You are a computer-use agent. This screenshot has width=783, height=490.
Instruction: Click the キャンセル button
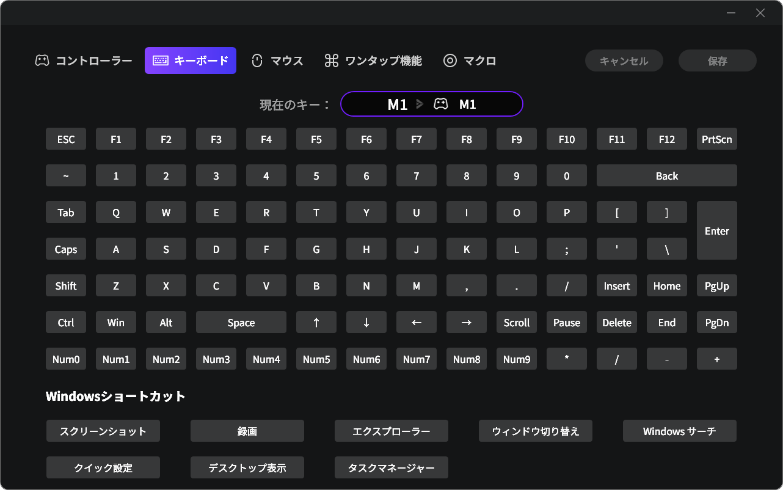tap(624, 61)
